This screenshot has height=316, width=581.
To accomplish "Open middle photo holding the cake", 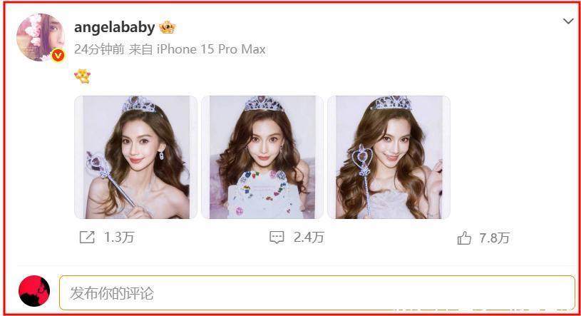I will pos(262,157).
